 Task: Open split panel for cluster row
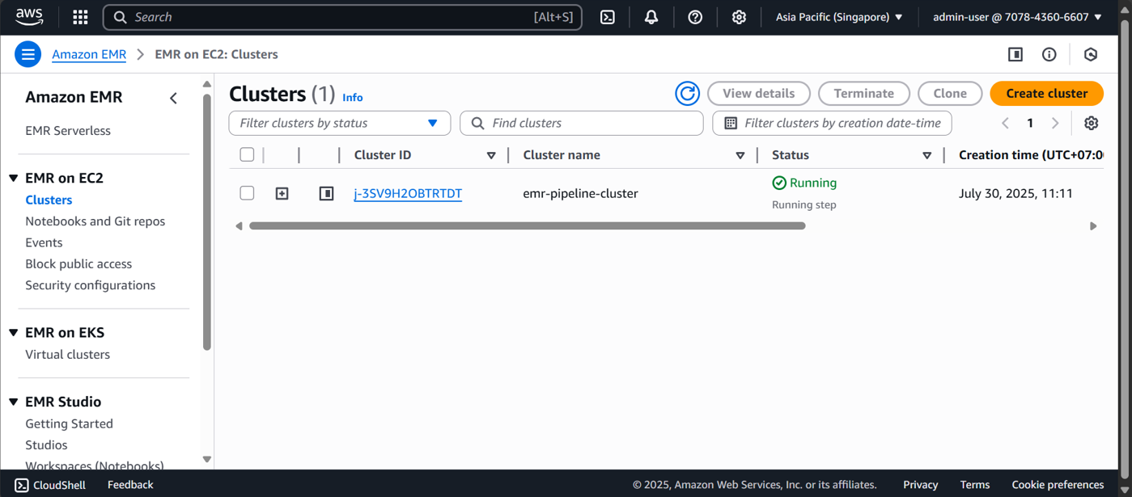coord(326,193)
